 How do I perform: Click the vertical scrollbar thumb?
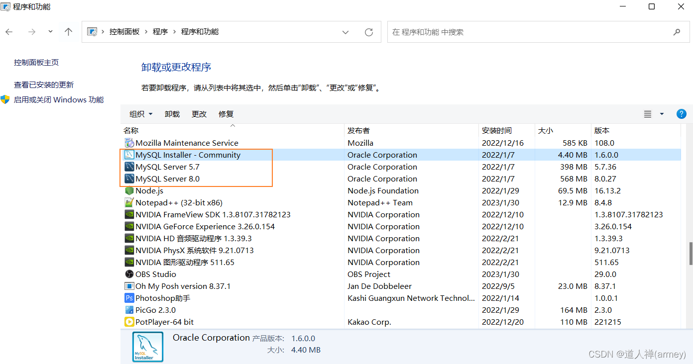point(690,254)
